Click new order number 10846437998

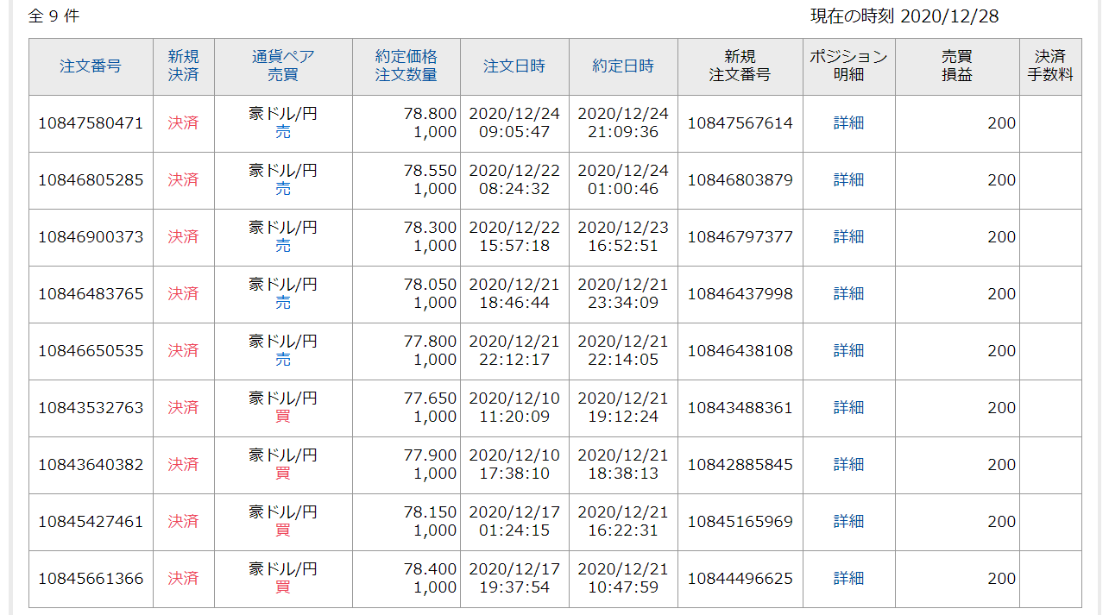coord(740,294)
